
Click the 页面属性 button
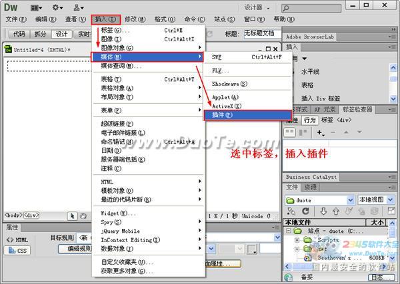point(222,263)
